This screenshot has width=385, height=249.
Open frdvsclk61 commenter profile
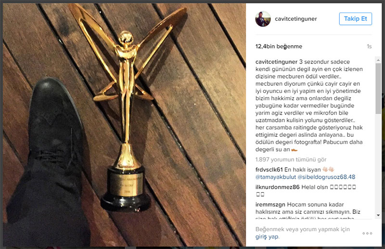(x=269, y=170)
